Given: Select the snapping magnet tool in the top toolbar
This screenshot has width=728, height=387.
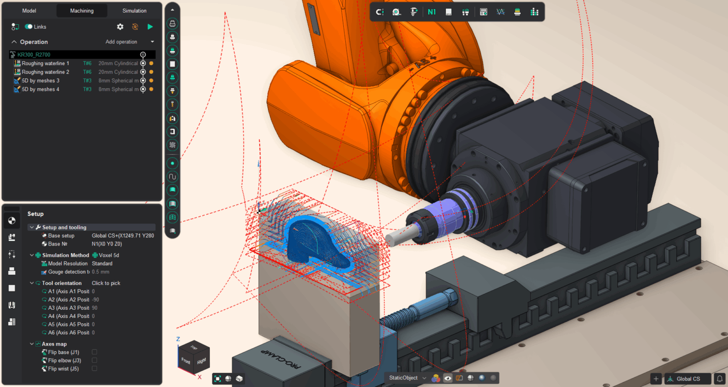Looking at the screenshot, I should [381, 11].
